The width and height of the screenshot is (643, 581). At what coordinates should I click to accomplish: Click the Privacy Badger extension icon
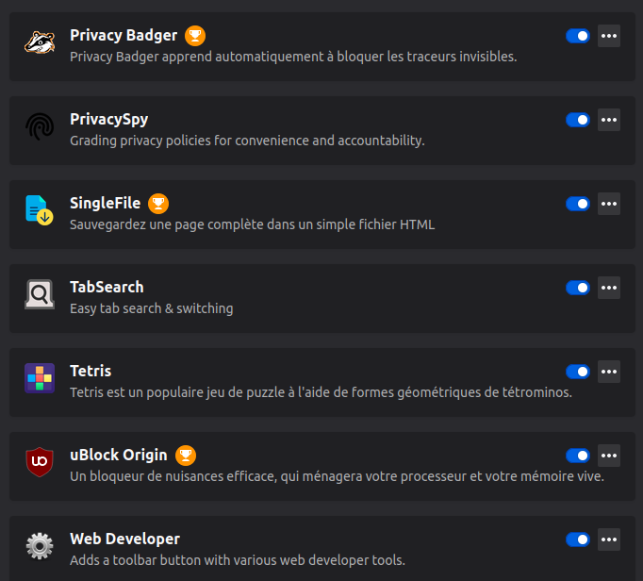(39, 43)
